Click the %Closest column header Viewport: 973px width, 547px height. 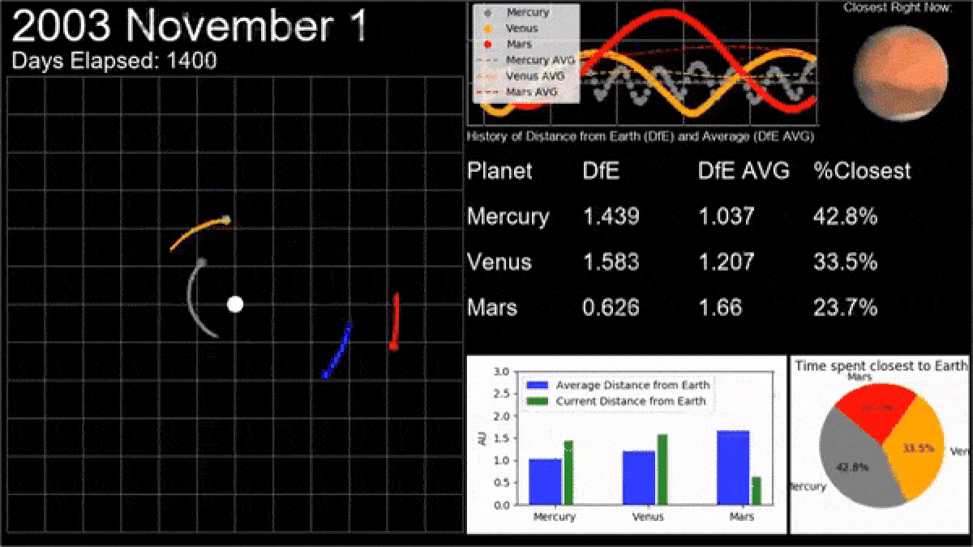point(861,171)
